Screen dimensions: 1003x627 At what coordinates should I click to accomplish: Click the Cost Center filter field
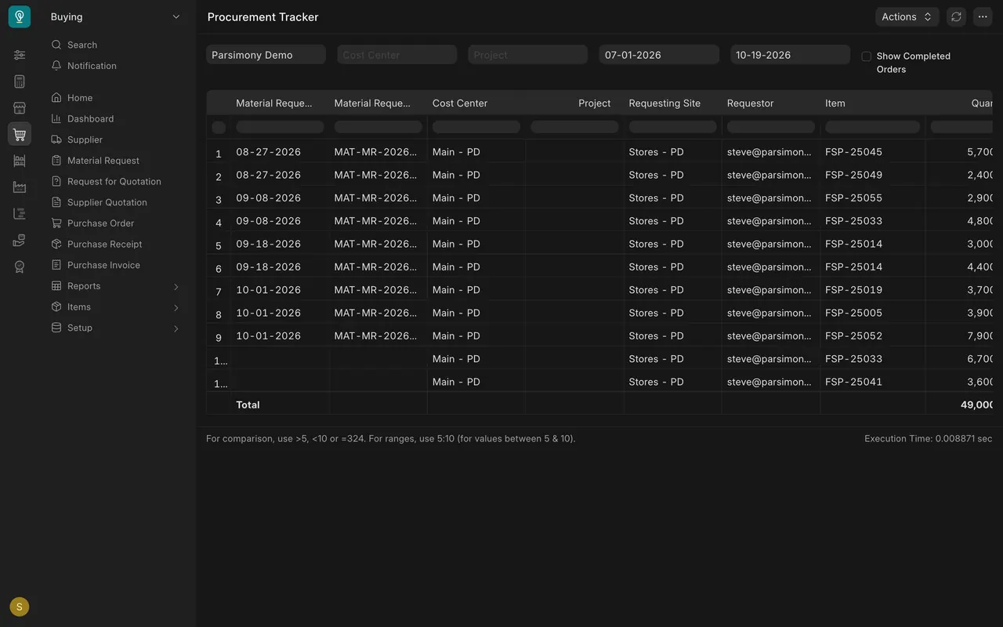click(396, 55)
